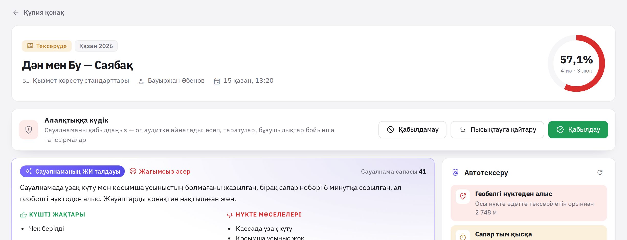Open the Құпия қонақ breadcrumb

(44, 13)
